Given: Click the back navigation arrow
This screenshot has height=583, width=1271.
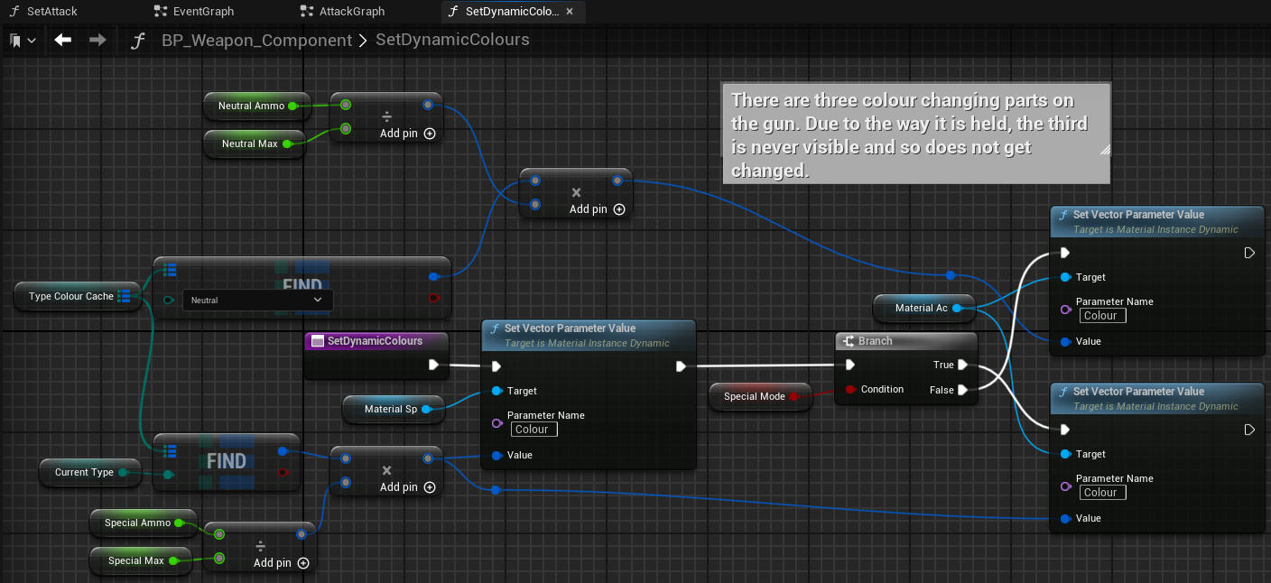Looking at the screenshot, I should (x=62, y=41).
